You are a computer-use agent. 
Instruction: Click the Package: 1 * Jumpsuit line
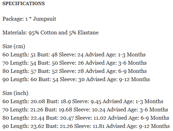(29, 19)
